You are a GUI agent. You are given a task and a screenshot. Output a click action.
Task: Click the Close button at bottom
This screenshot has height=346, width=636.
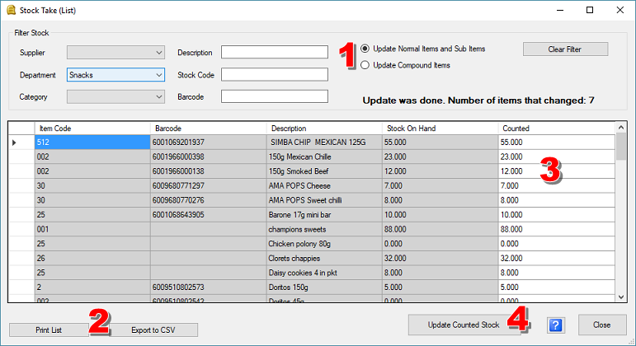click(602, 325)
